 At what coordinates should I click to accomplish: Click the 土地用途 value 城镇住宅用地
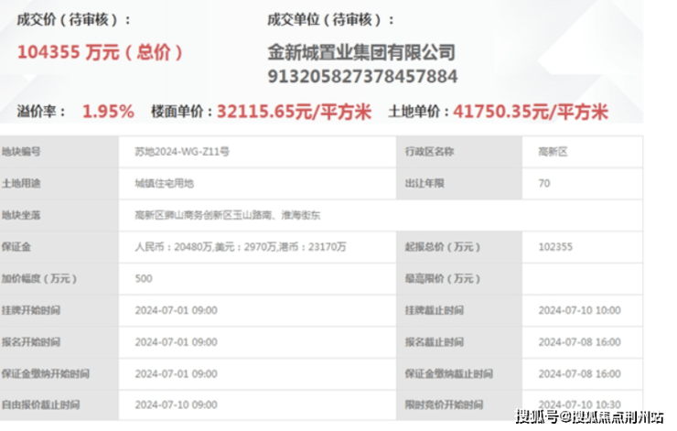164,184
